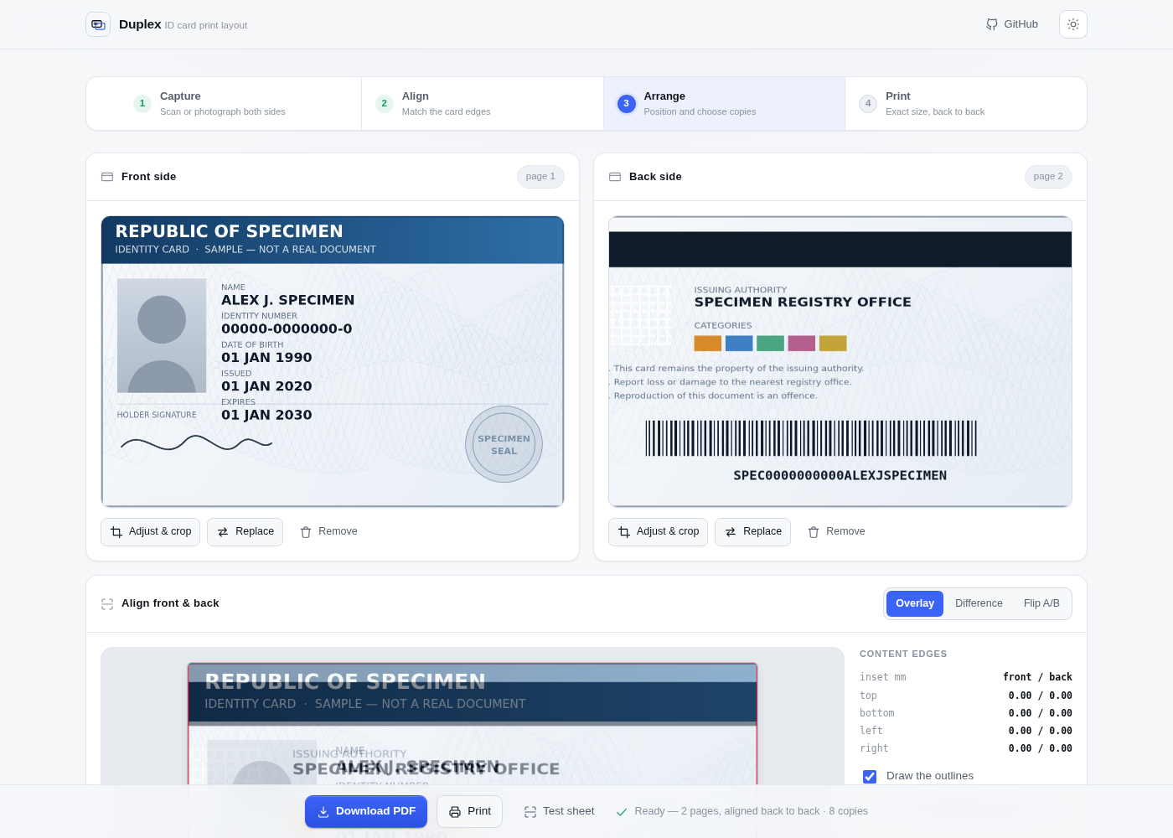This screenshot has height=838, width=1173.
Task: Remove the back side image
Action: 836,532
